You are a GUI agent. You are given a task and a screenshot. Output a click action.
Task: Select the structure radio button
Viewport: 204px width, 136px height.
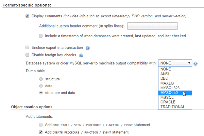coord(41,79)
